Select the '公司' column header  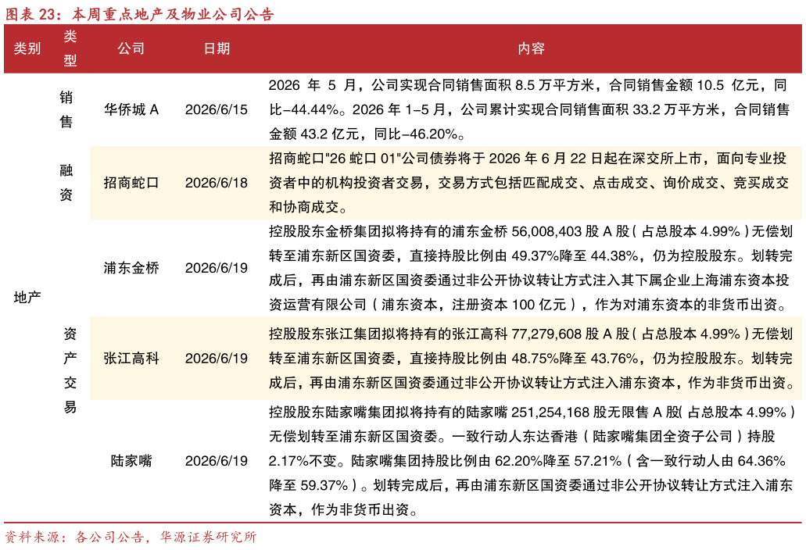coord(131,48)
